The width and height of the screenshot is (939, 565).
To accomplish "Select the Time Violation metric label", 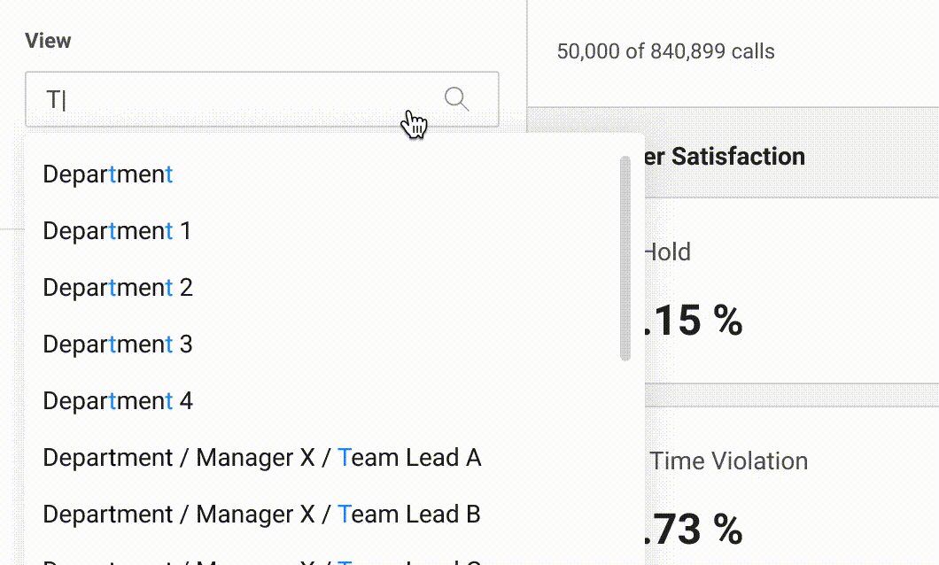I will point(728,461).
